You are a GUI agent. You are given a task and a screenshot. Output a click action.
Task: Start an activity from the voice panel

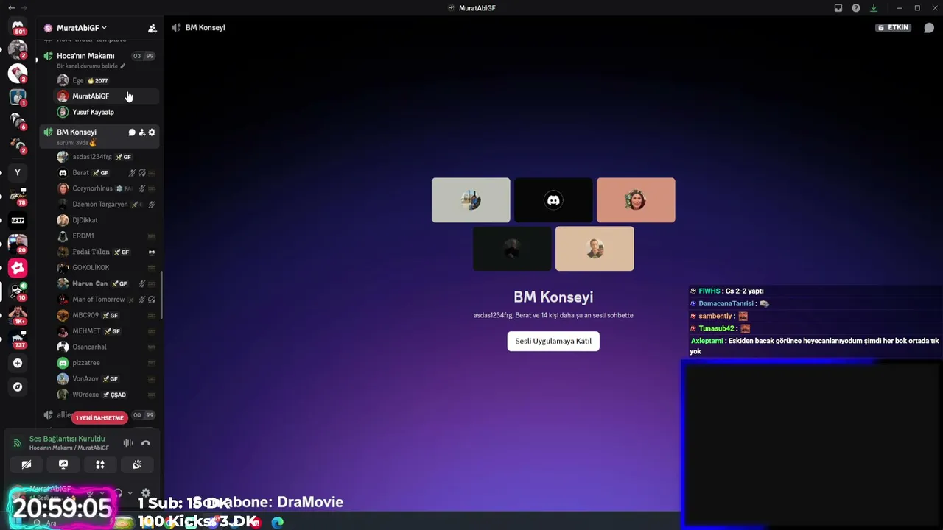pyautogui.click(x=100, y=464)
